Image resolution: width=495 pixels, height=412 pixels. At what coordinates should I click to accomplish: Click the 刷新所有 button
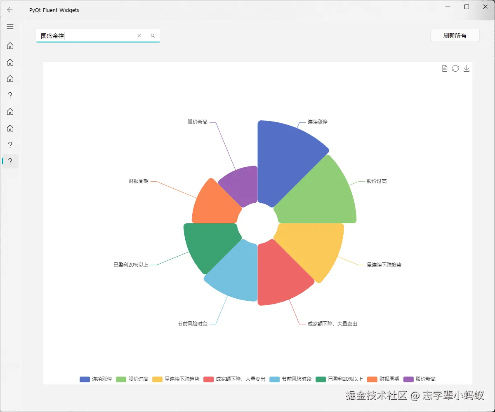click(x=455, y=35)
